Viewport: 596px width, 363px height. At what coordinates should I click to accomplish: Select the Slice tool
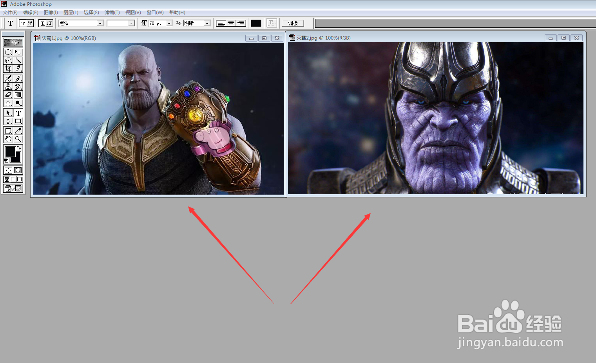(x=18, y=69)
